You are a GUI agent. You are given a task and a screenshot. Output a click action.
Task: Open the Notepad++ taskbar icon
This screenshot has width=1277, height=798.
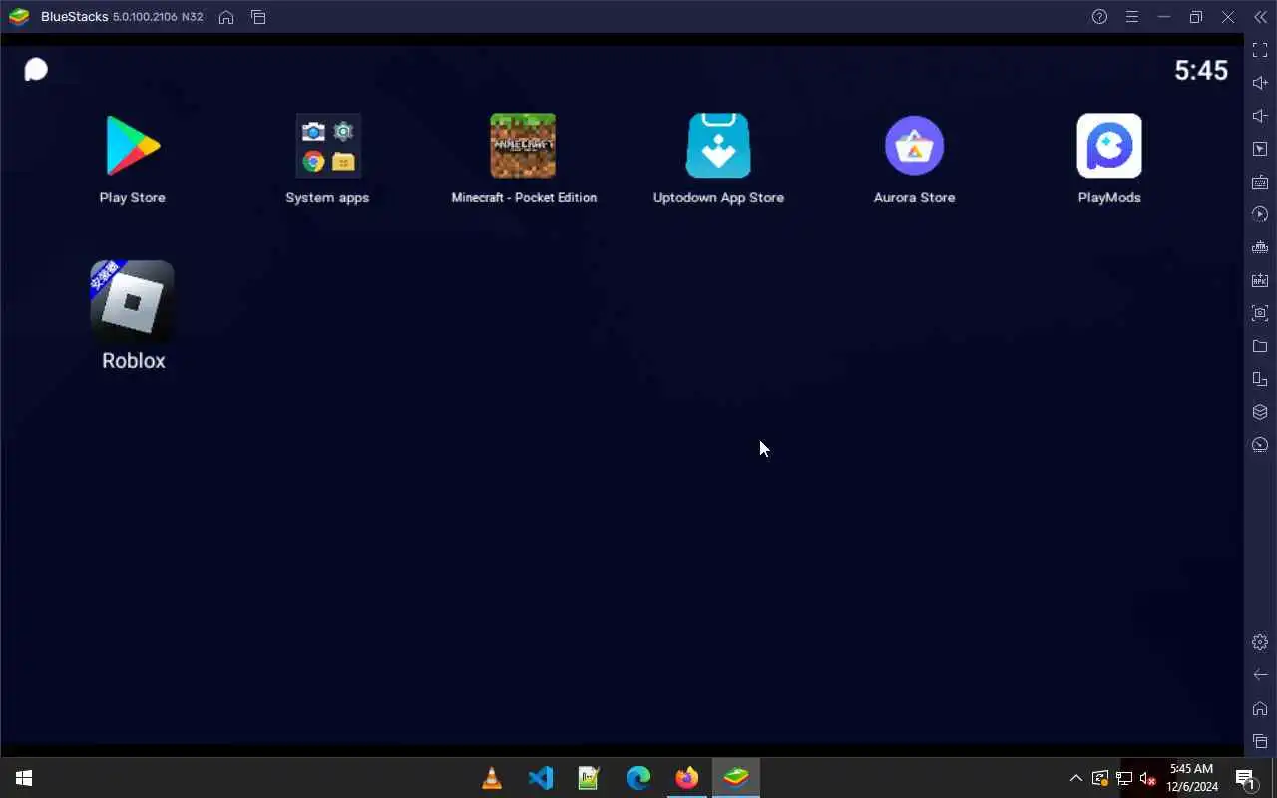point(589,778)
